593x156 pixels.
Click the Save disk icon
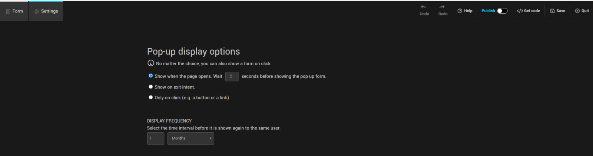[x=552, y=11]
